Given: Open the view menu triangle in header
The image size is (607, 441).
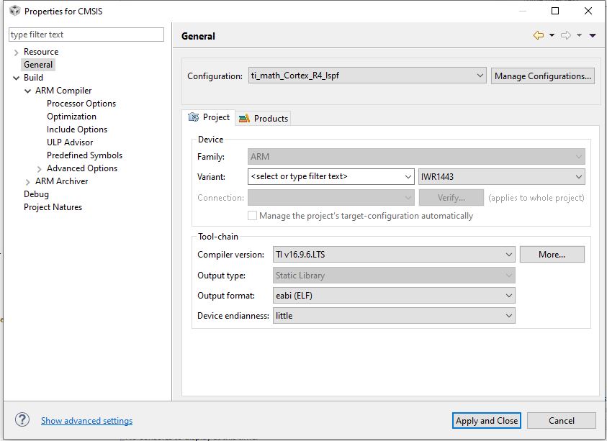Looking at the screenshot, I should pyautogui.click(x=593, y=35).
